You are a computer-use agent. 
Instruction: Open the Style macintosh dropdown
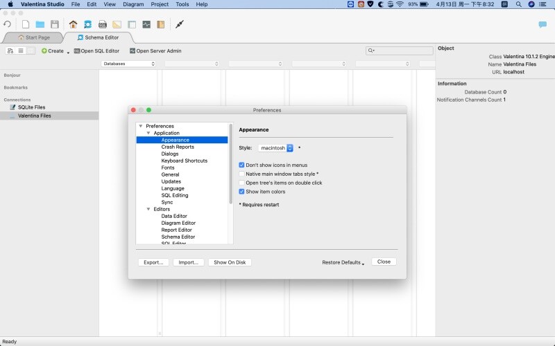pos(275,148)
